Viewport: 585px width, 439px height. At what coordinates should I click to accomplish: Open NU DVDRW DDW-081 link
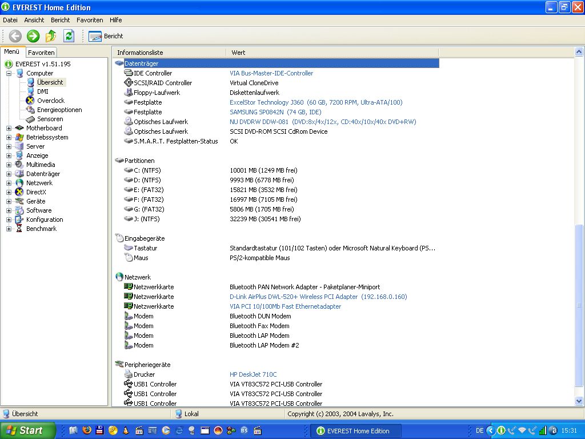pyautogui.click(x=323, y=122)
